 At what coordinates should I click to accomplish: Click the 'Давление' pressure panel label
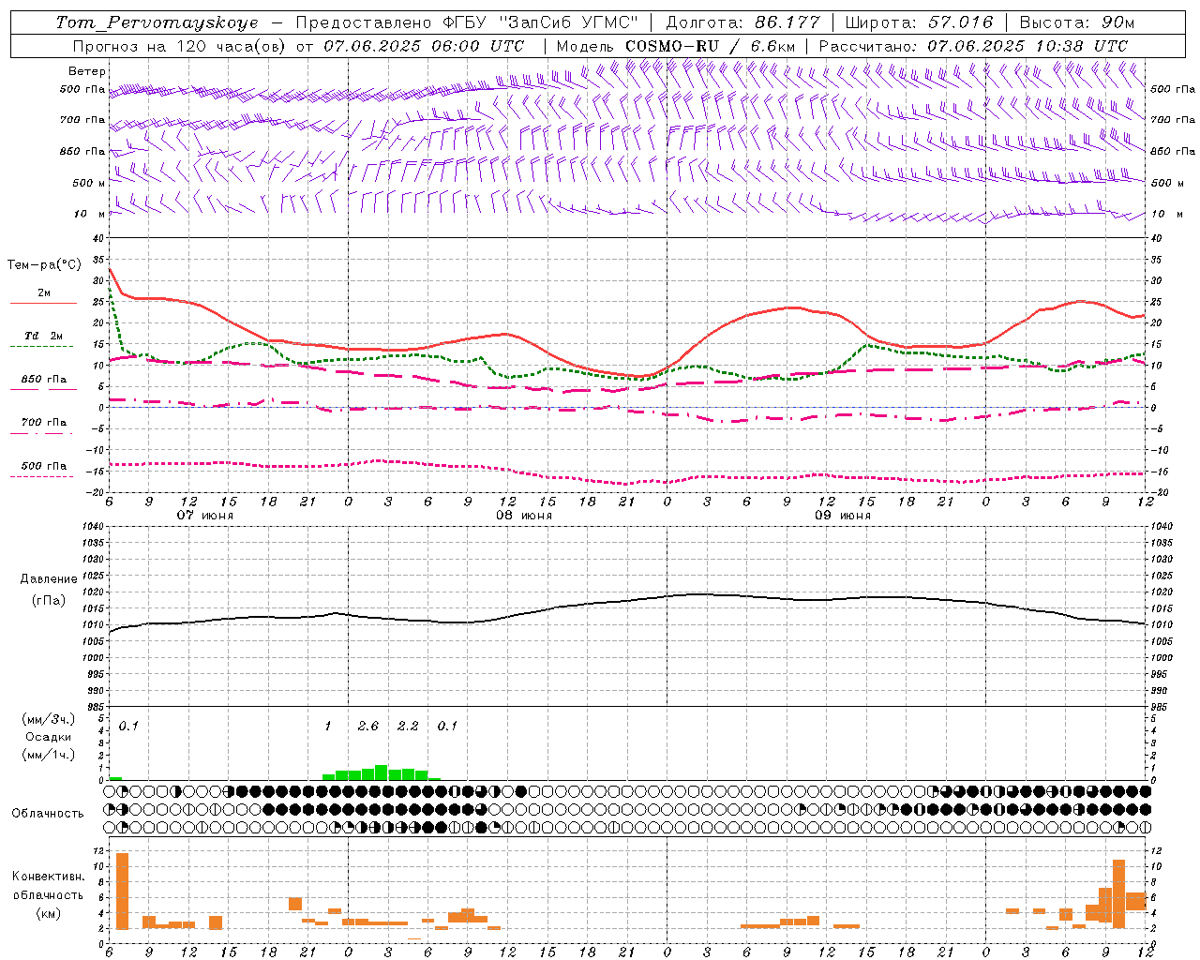49,579
